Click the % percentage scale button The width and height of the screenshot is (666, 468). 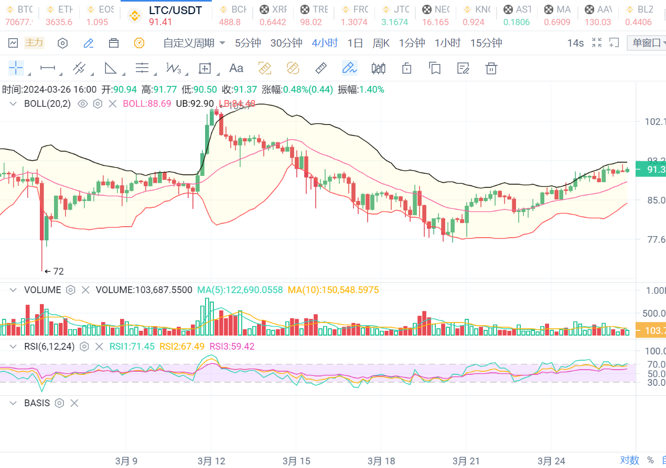(650, 460)
